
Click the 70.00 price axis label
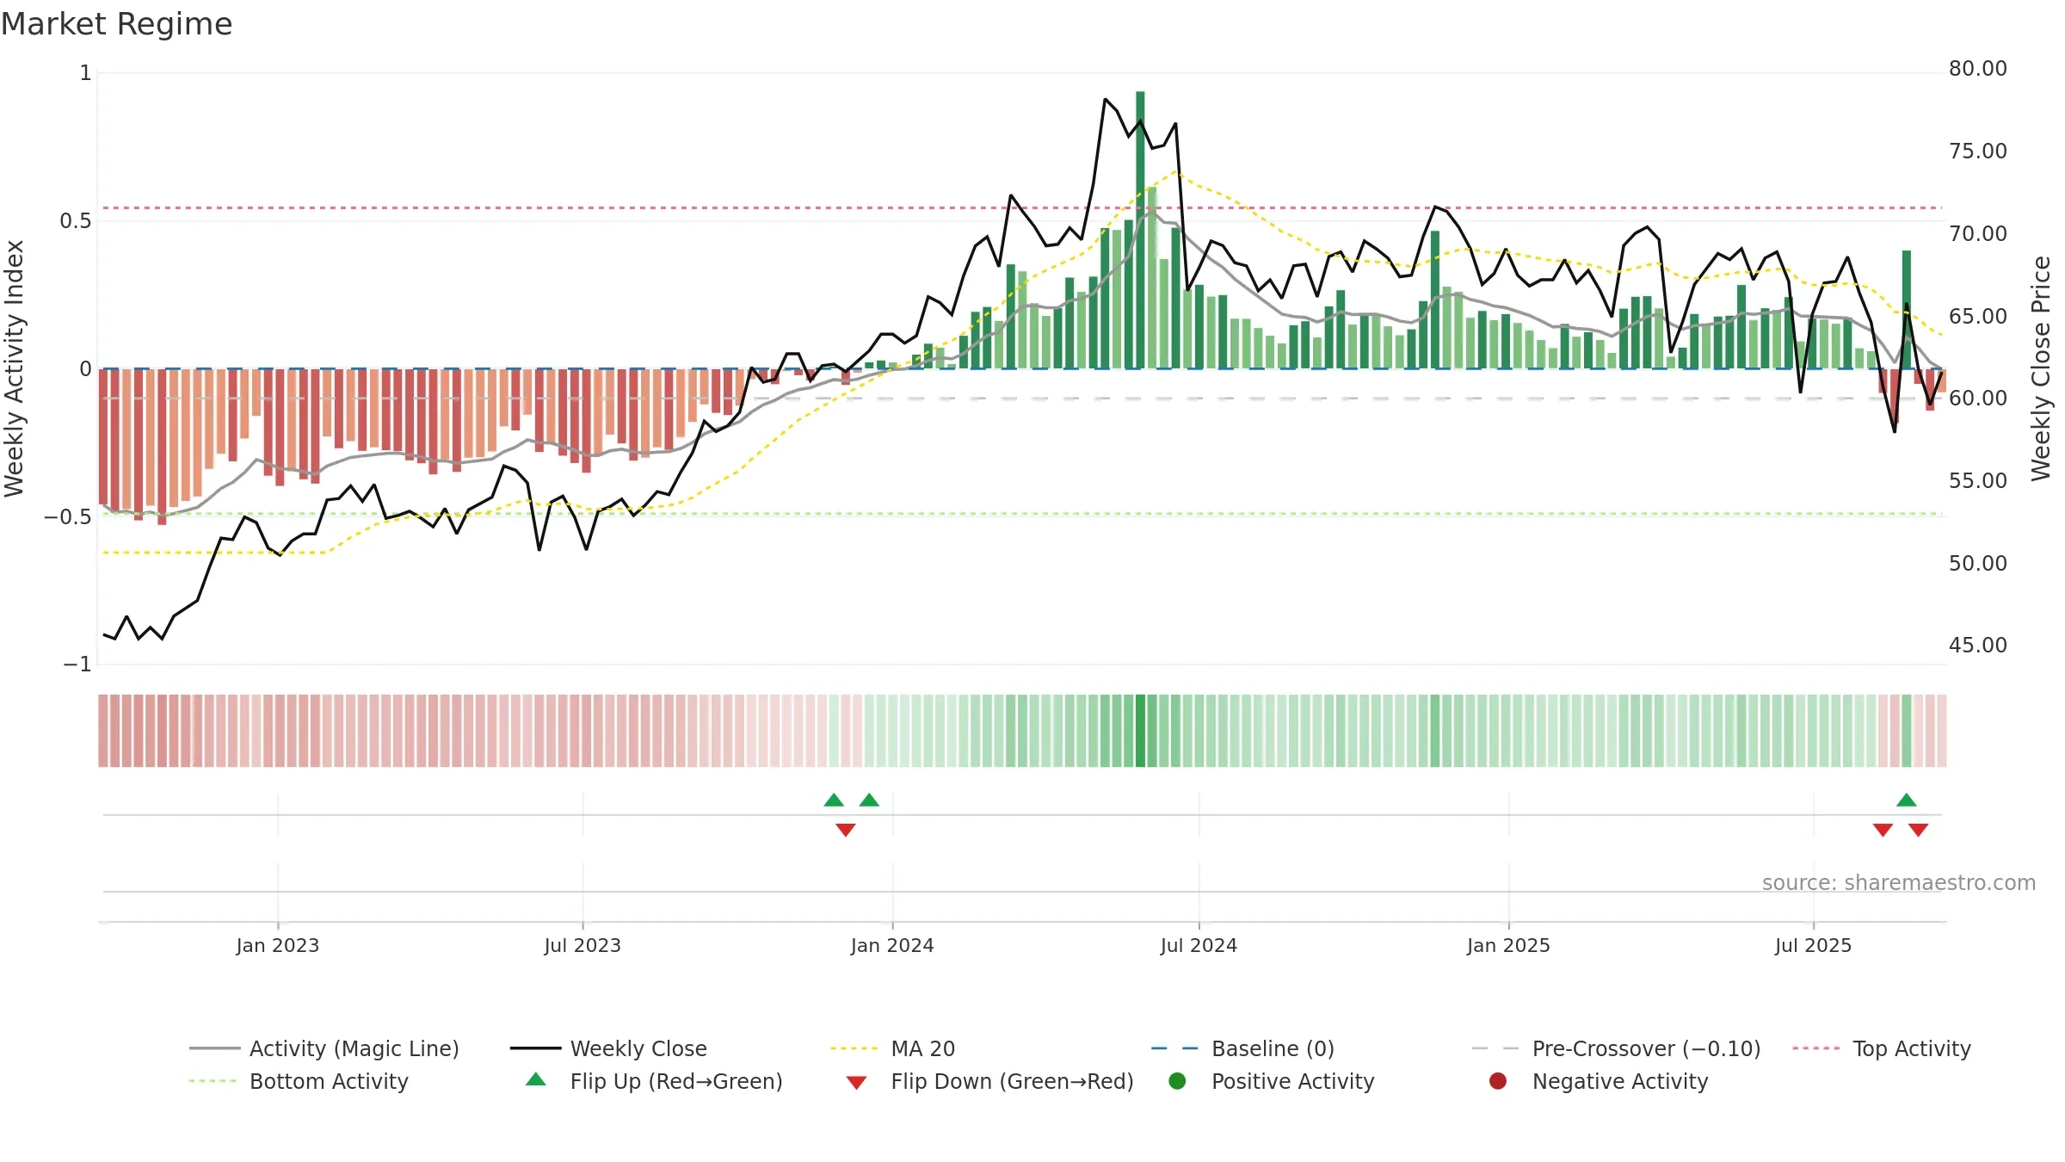pyautogui.click(x=1977, y=234)
